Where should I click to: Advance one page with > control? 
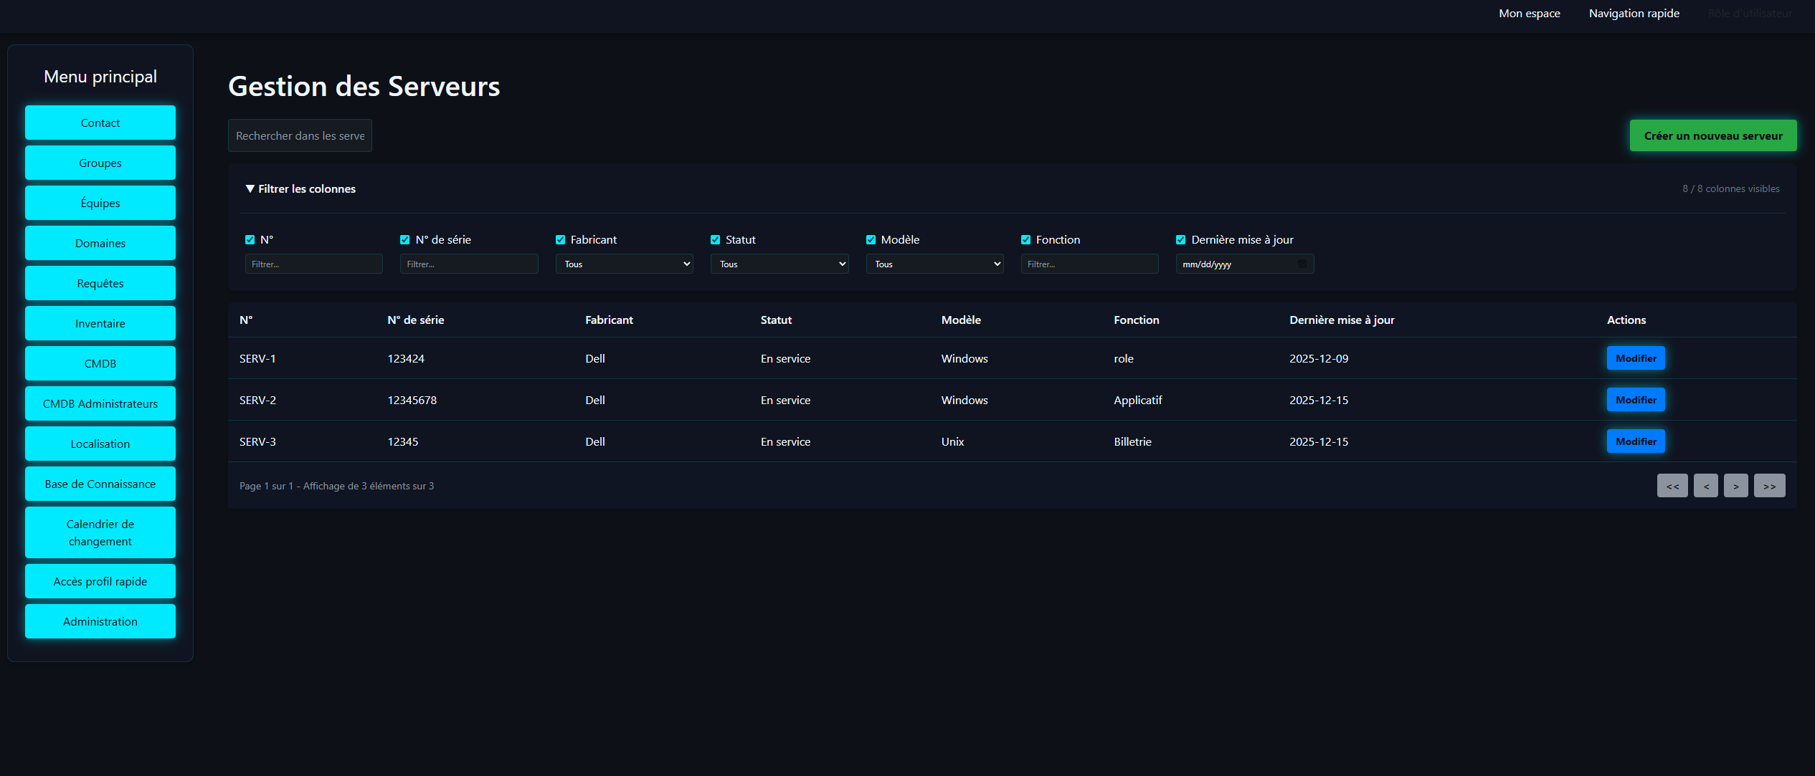pyautogui.click(x=1736, y=485)
